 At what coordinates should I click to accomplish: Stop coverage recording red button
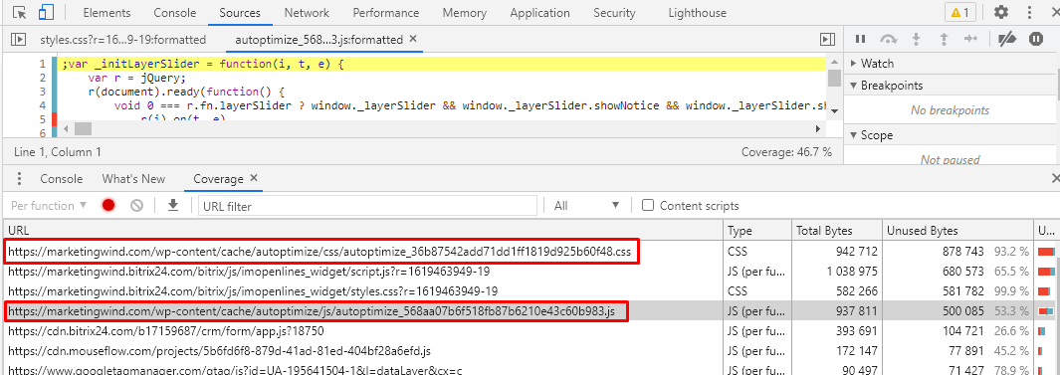tap(108, 206)
